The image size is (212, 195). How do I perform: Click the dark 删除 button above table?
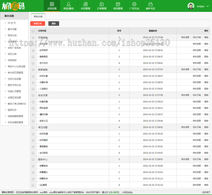tap(53, 23)
